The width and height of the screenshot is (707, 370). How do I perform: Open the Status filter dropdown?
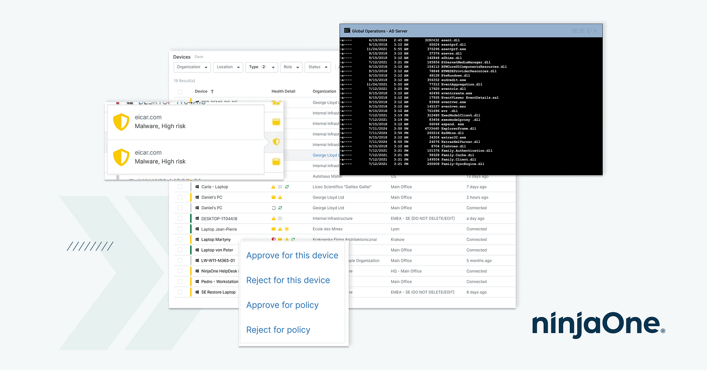(317, 67)
